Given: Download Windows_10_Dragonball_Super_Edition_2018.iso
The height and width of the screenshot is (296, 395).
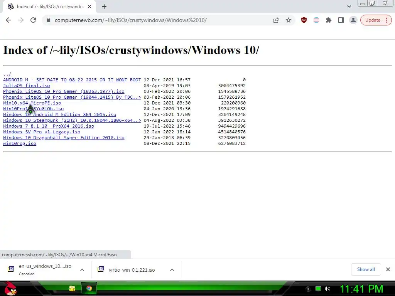Looking at the screenshot, I should pyautogui.click(x=64, y=138).
